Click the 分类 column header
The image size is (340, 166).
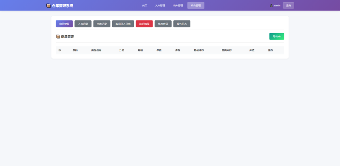122,50
